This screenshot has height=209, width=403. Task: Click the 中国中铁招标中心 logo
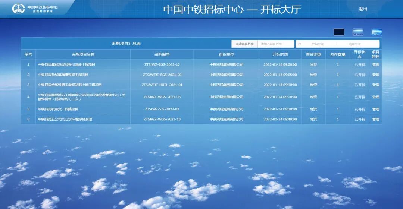click(35, 9)
